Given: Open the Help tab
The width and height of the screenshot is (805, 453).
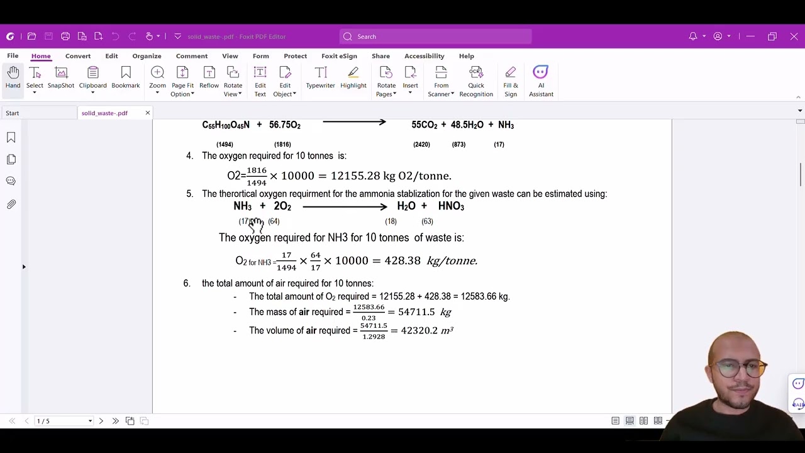Looking at the screenshot, I should (x=466, y=56).
